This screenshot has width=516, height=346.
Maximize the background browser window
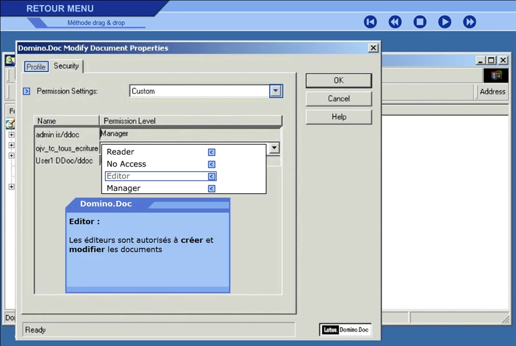click(491, 61)
